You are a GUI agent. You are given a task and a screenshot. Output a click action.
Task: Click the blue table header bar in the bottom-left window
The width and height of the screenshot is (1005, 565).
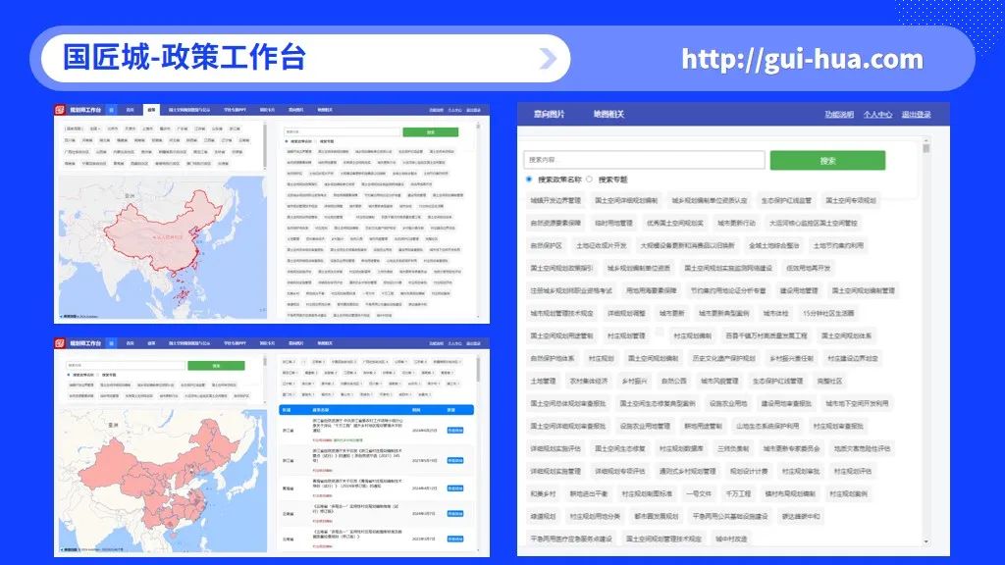(376, 409)
